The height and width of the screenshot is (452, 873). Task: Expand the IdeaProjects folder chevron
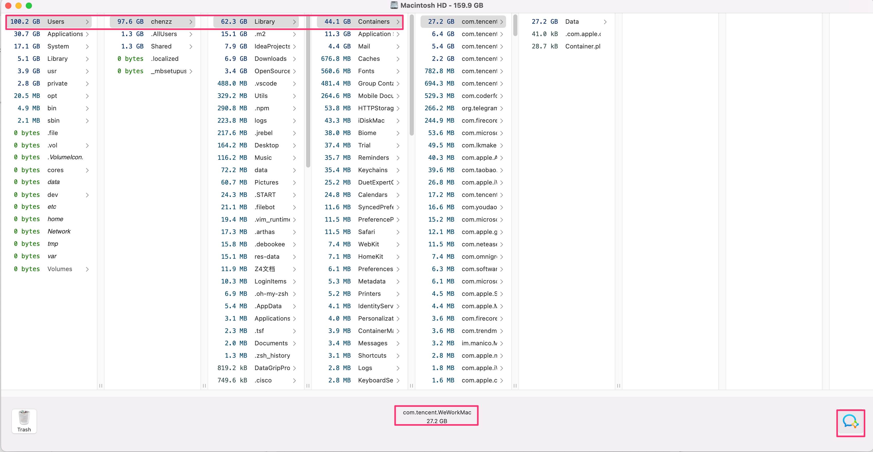295,46
